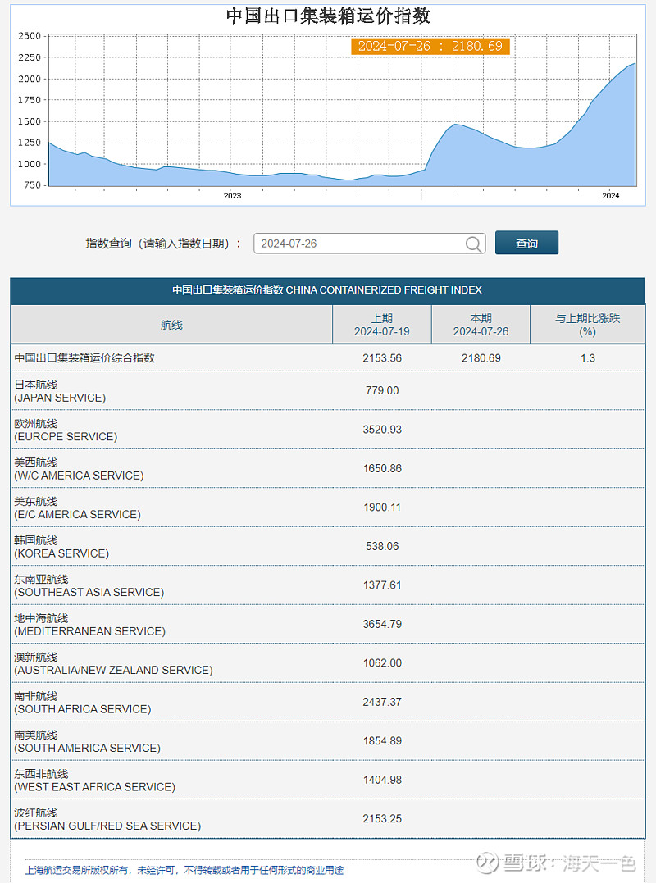Click the 航线 column header
Viewport: 656px width, 883px height.
click(171, 325)
